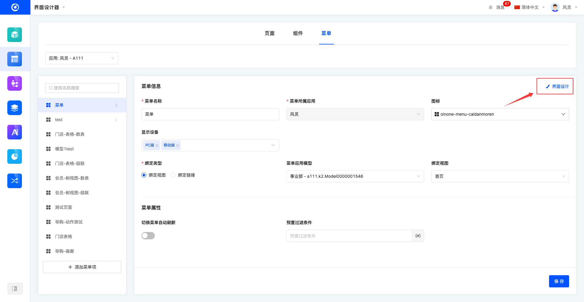Open the 绑定视图 dropdown showing 首页
584x302 pixels.
click(500, 176)
